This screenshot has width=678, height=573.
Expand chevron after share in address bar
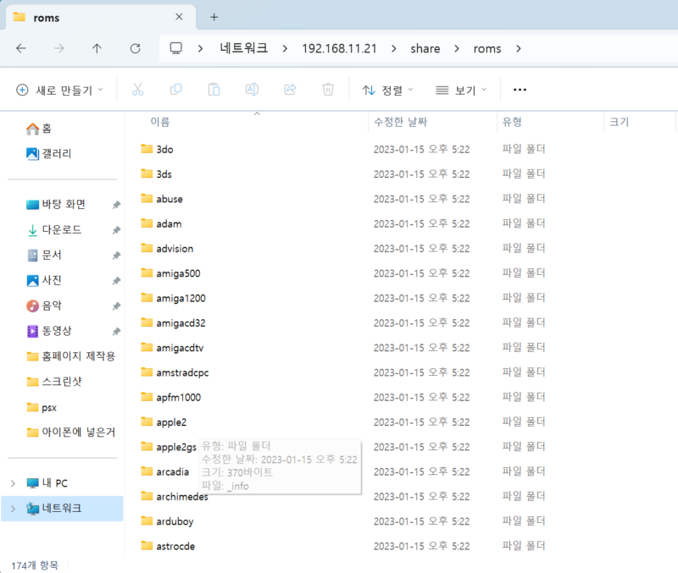(457, 49)
